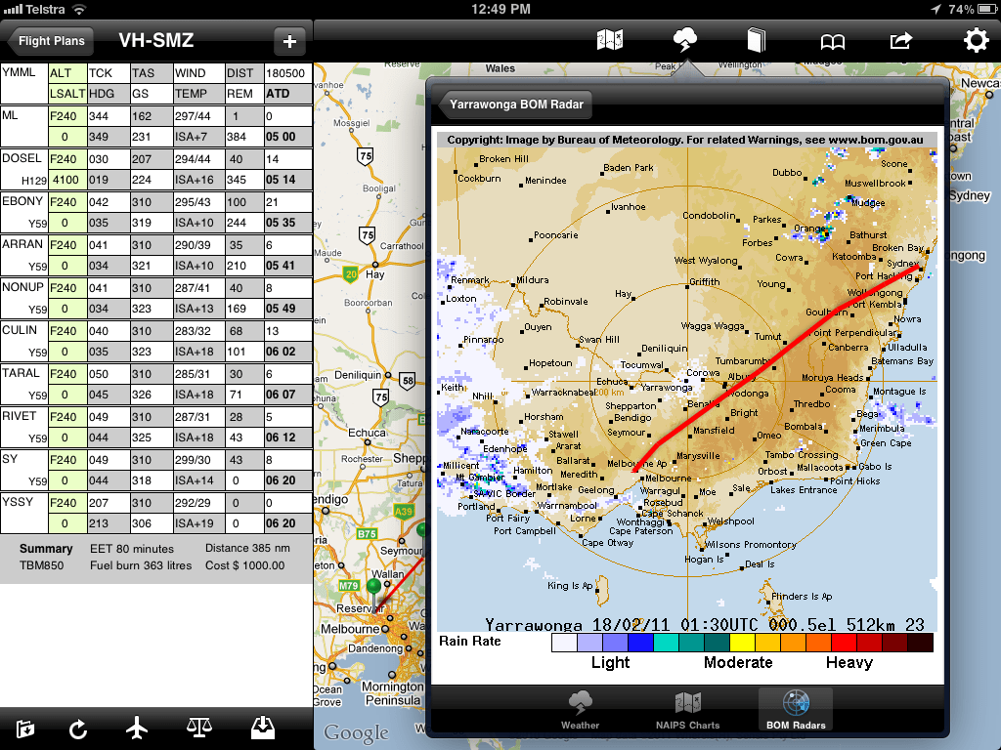
Task: Tap the download/save tray icon
Action: click(262, 728)
